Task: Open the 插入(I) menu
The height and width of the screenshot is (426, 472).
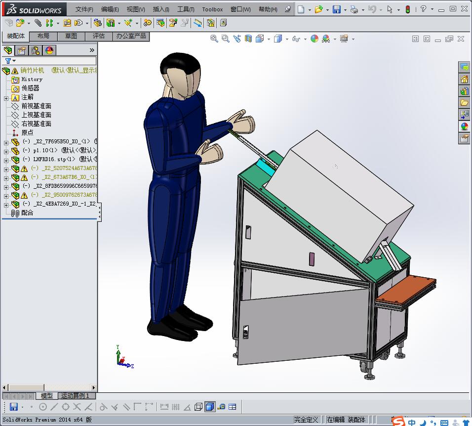Action: (x=161, y=9)
